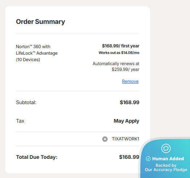Click the Tax label
This screenshot has width=190, height=178.
[20, 121]
